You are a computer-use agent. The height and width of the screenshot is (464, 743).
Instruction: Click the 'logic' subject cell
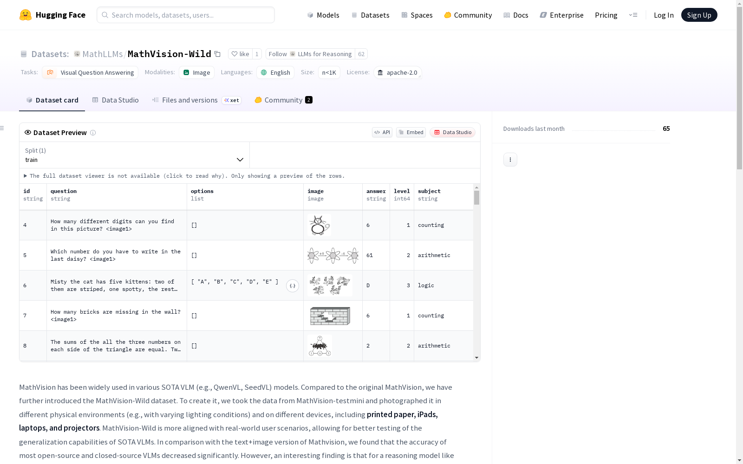tap(443, 285)
